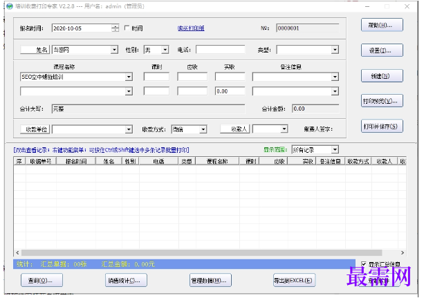Image resolution: width=424 pixels, height=298 pixels.
Task: Click the 查询(Q) button
Action: point(42,280)
